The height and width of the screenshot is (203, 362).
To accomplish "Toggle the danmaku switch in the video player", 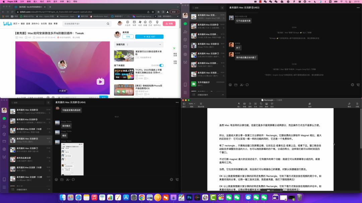I will [48, 96].
